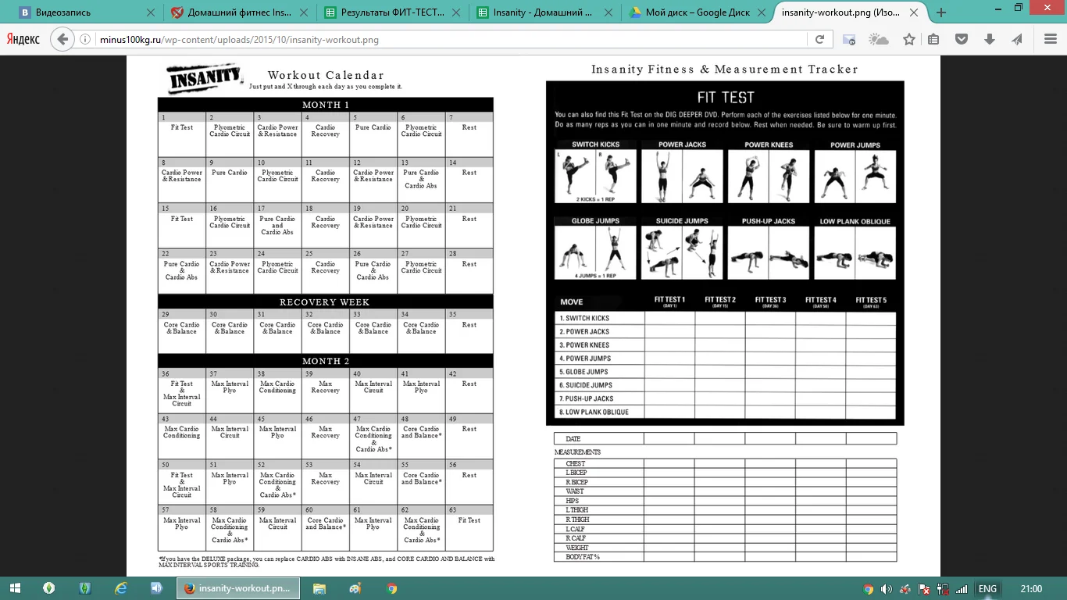The height and width of the screenshot is (600, 1067).
Task: Click the Push-Up Jacks exercise picture
Action: coord(768,252)
